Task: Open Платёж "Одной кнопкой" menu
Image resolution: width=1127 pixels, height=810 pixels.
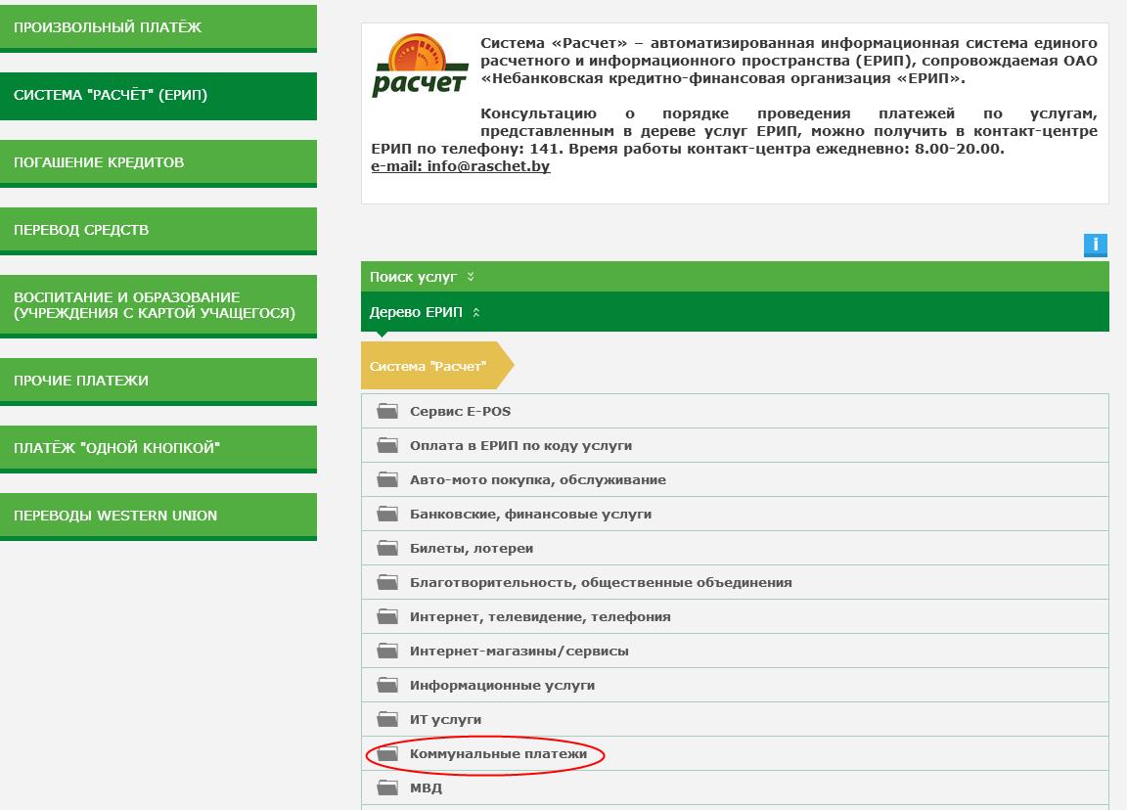Action: click(158, 449)
